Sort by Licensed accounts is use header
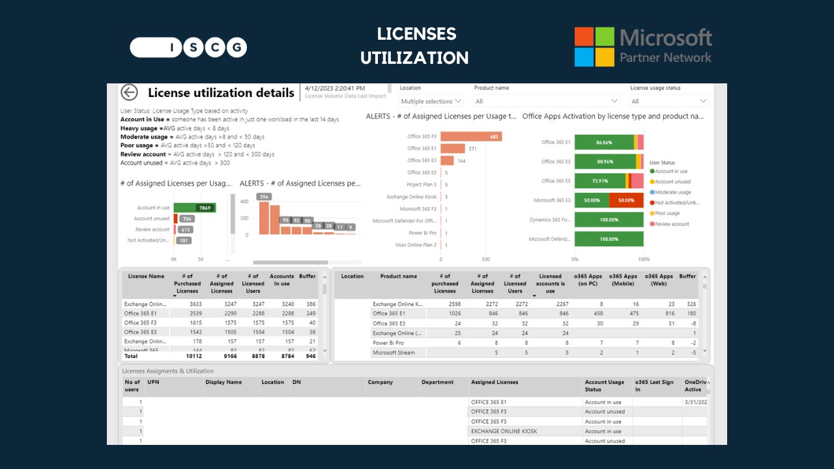 [x=550, y=284]
